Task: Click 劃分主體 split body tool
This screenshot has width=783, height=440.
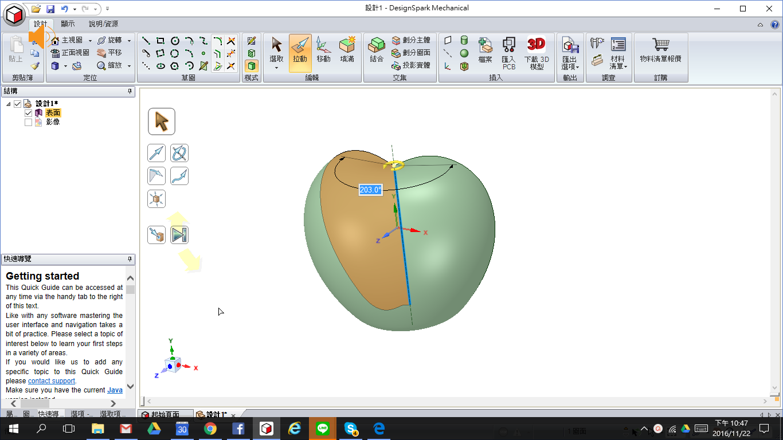Action: 411,40
